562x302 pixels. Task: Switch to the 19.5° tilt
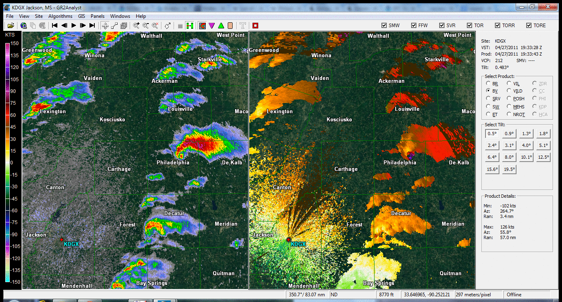(x=509, y=170)
